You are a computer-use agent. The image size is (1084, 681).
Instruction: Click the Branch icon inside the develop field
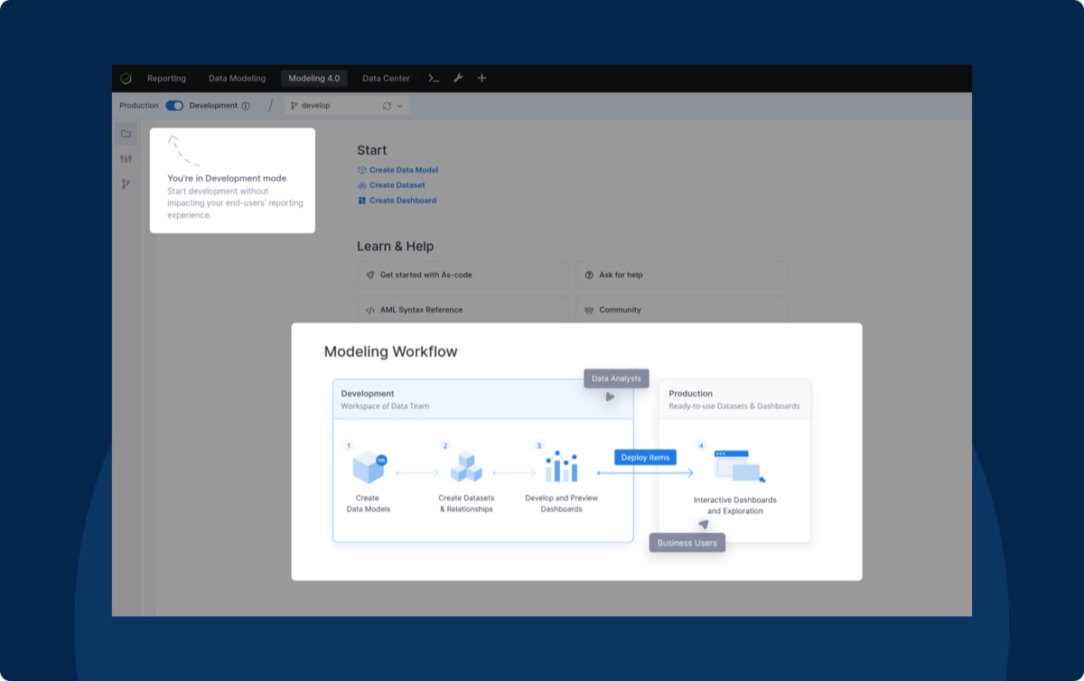294,106
